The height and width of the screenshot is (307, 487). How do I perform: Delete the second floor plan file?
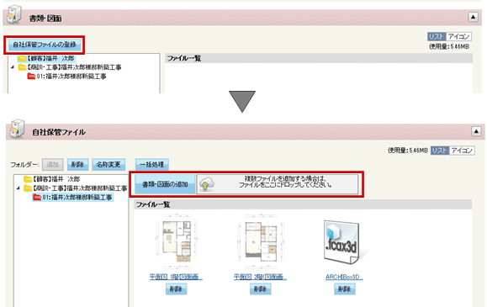click(260, 289)
